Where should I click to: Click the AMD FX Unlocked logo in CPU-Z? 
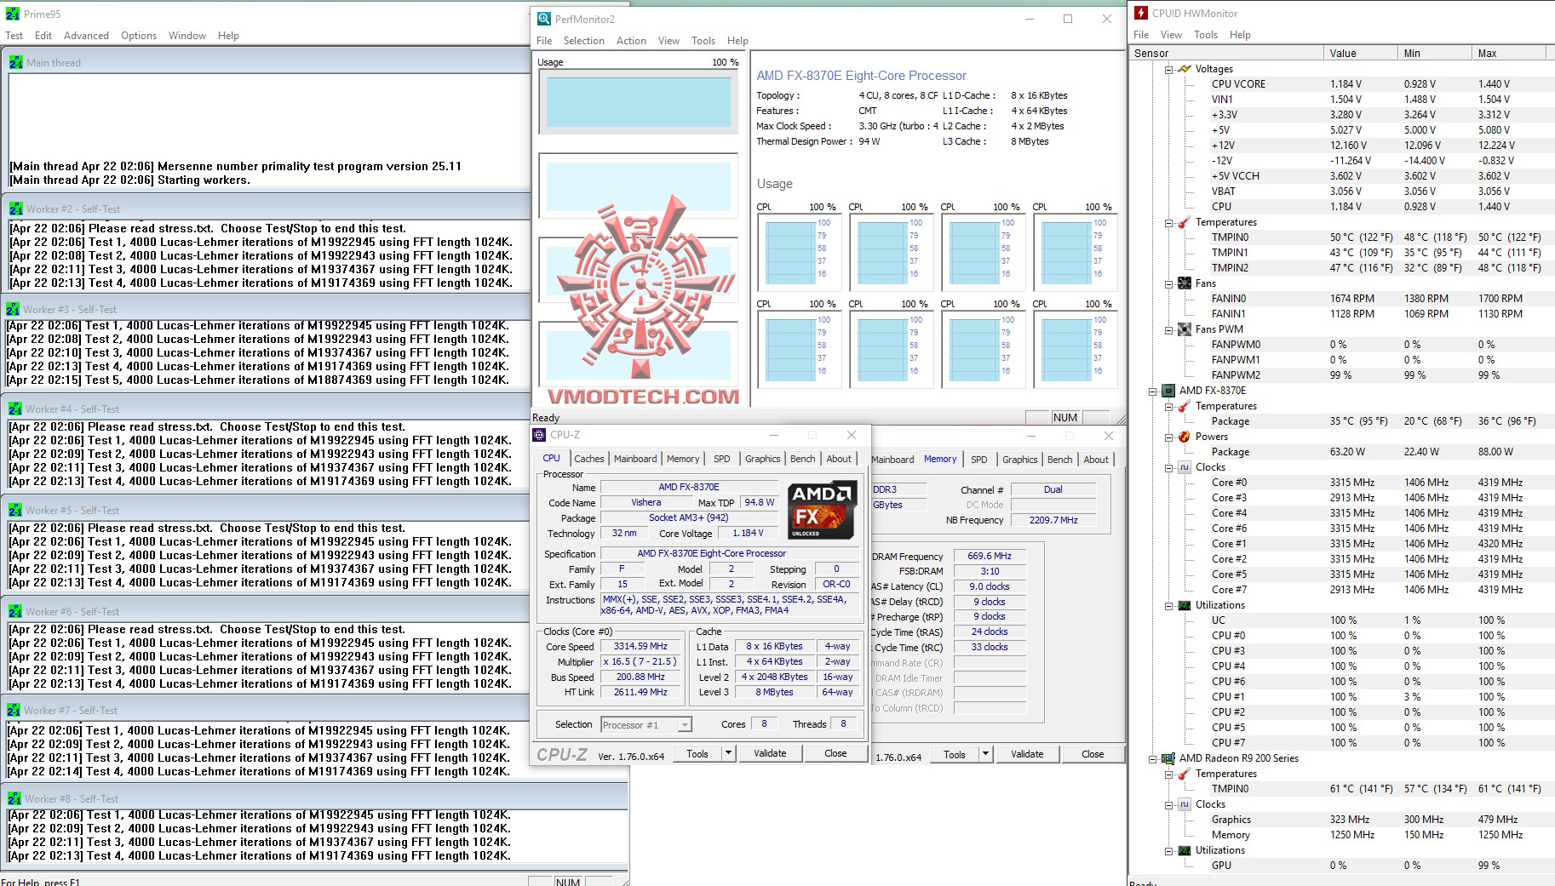822,511
